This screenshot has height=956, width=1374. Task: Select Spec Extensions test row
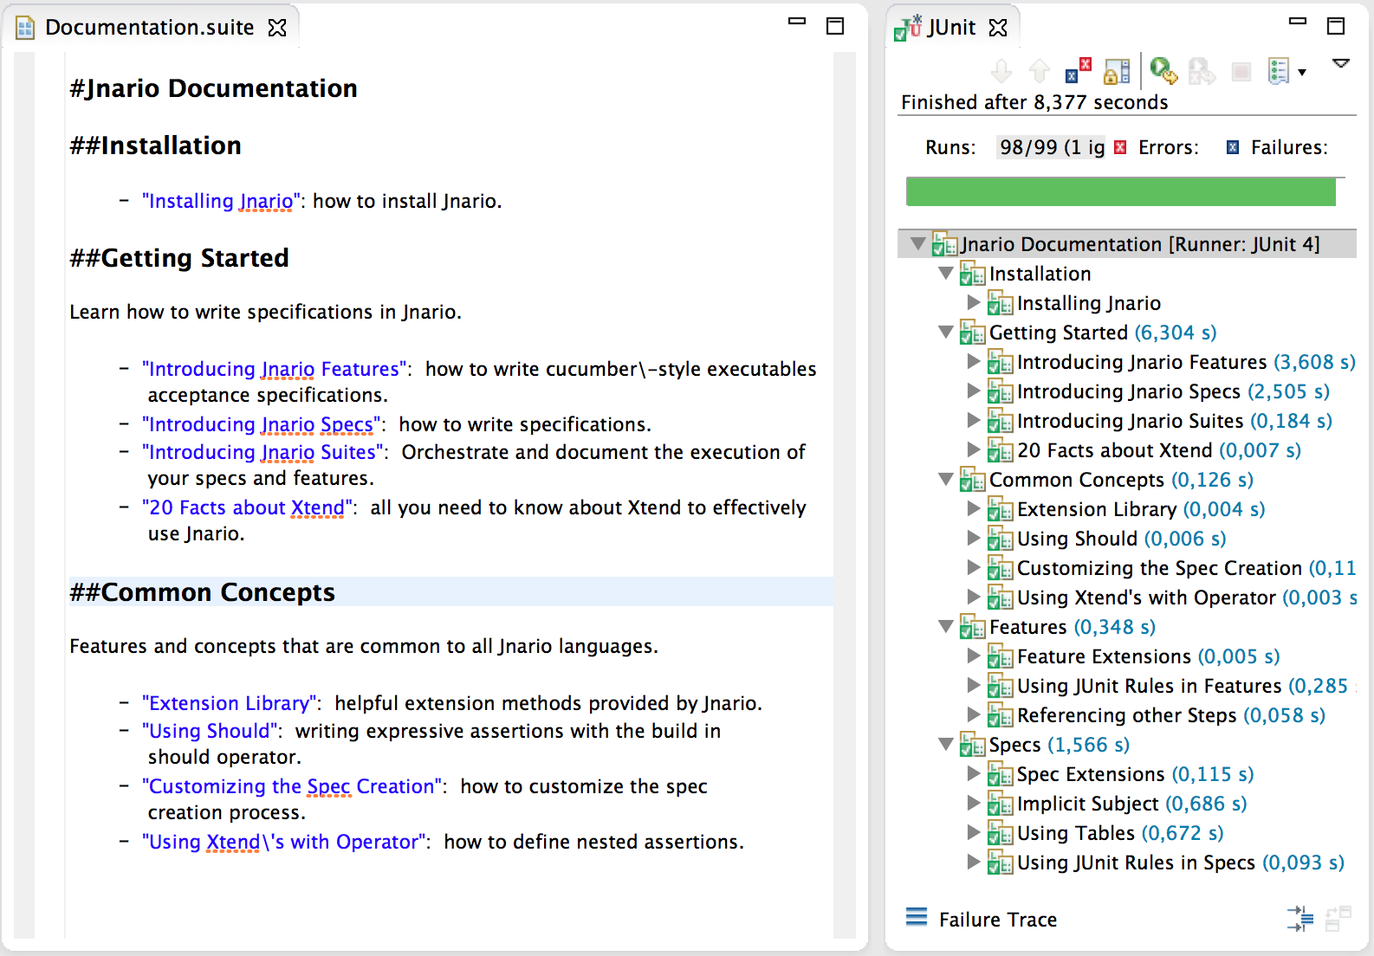pyautogui.click(x=1127, y=774)
